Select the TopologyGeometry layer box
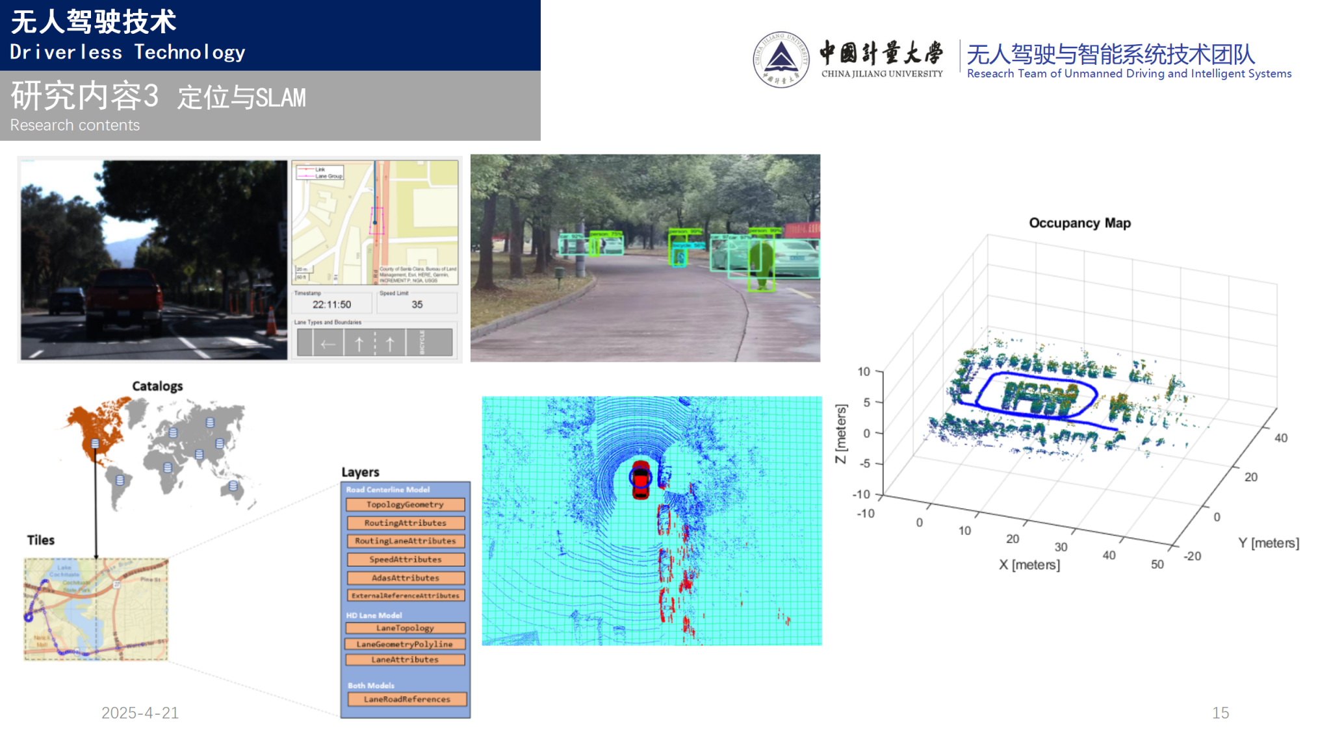Image resolution: width=1331 pixels, height=748 pixels. coord(405,505)
